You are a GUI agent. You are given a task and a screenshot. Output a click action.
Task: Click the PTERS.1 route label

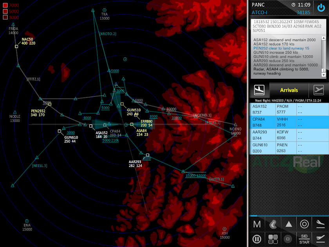(213, 122)
